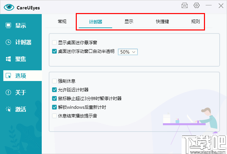Uncheck 桌面迷你浮动窗口自动半透明
The image size is (227, 154).
point(54,51)
